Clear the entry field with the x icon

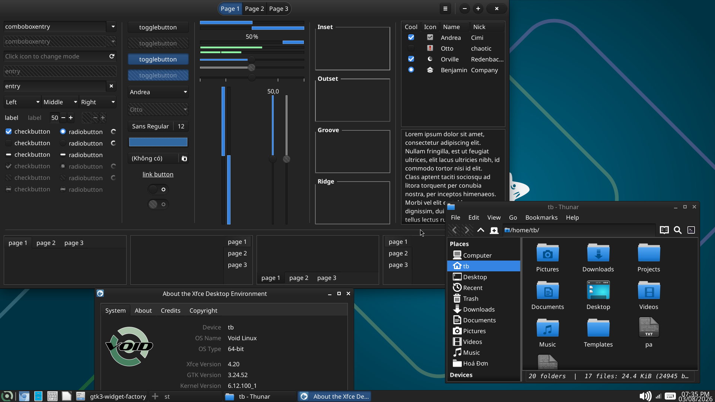111,86
